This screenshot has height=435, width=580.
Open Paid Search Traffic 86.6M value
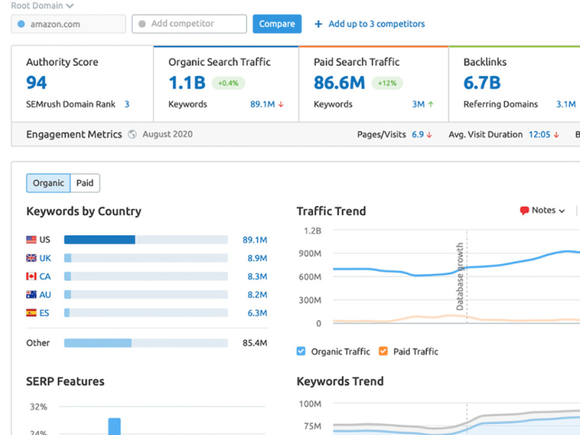339,82
